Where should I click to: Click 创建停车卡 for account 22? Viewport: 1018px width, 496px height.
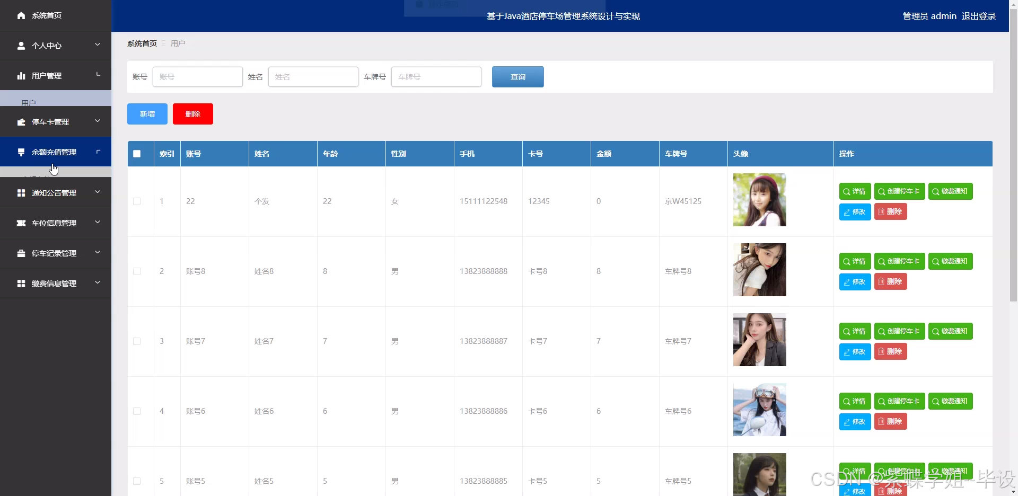point(899,191)
